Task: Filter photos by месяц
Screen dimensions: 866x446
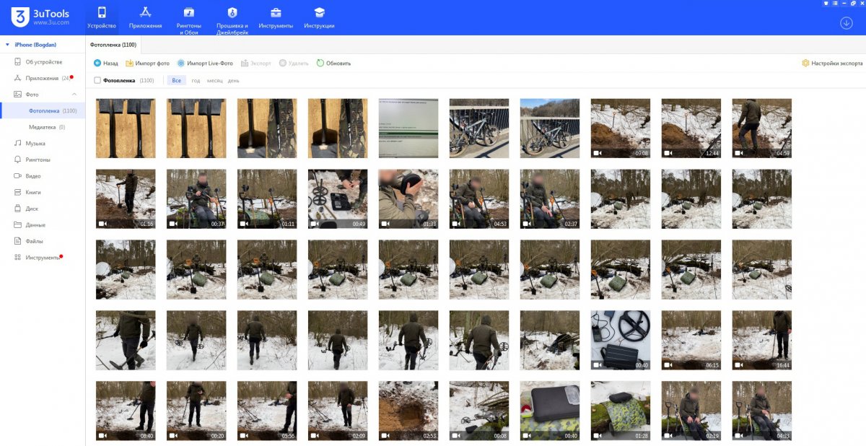Action: tap(214, 81)
